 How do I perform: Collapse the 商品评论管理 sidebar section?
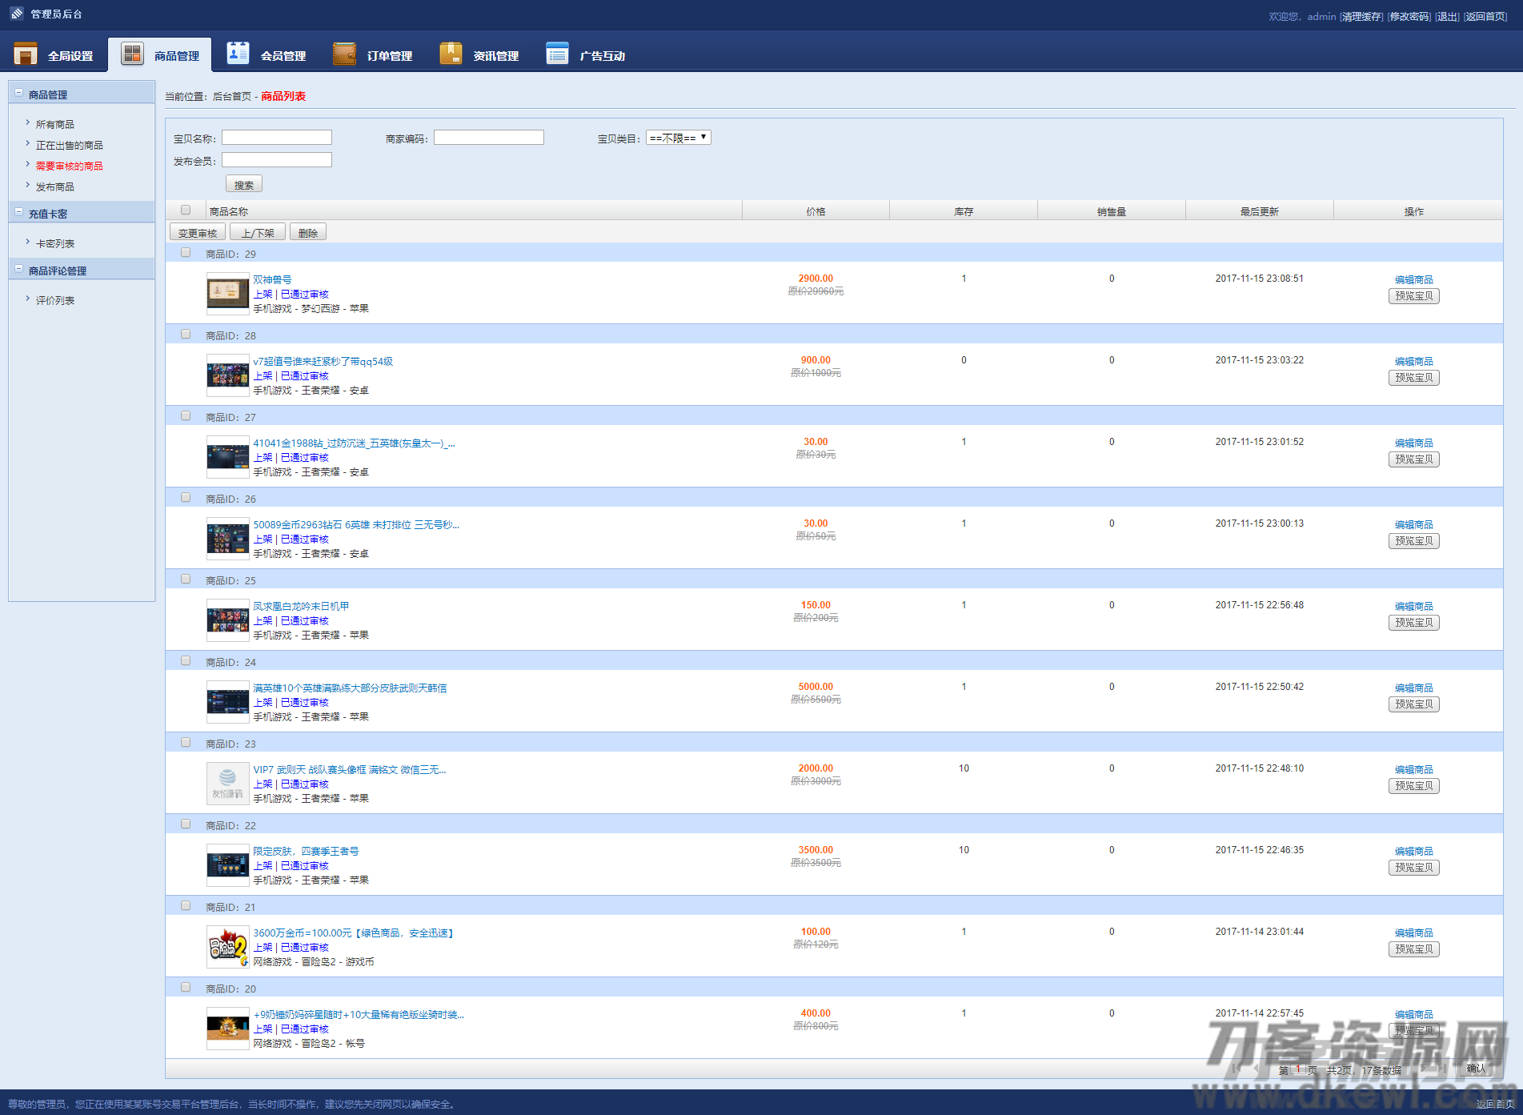click(x=19, y=269)
